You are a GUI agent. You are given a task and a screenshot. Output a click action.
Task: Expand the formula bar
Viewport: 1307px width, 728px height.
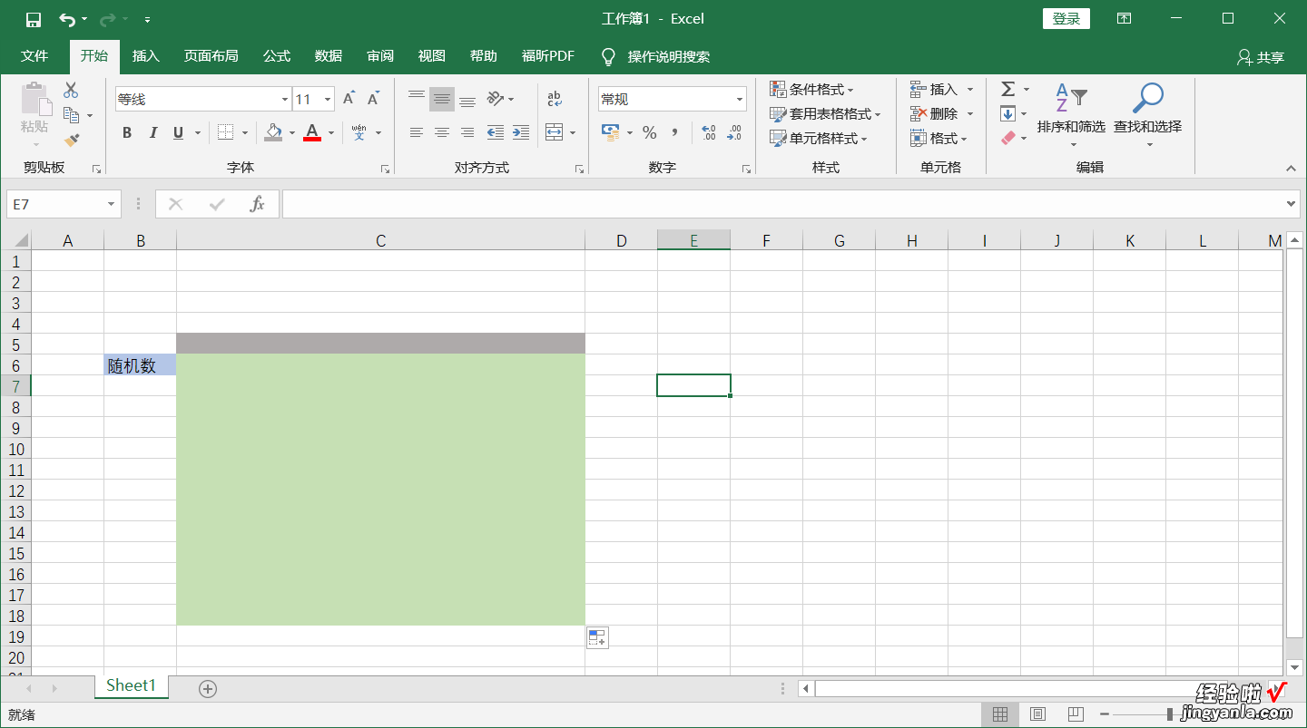click(x=1292, y=204)
